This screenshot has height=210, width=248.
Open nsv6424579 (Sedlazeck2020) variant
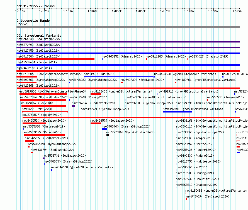click(x=112, y=121)
